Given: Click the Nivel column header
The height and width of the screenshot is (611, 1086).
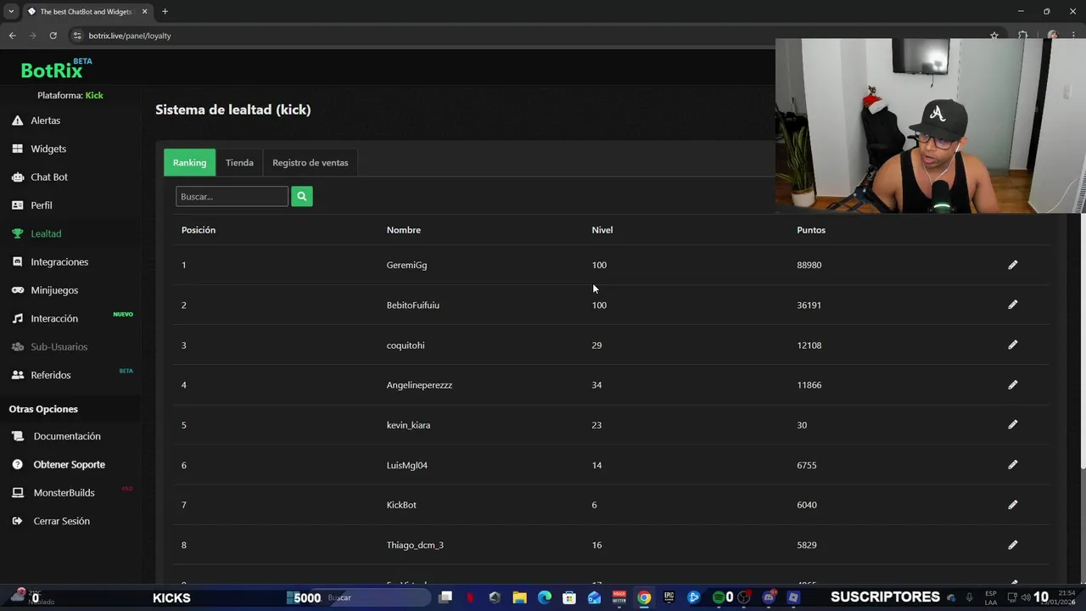Looking at the screenshot, I should pos(602,230).
